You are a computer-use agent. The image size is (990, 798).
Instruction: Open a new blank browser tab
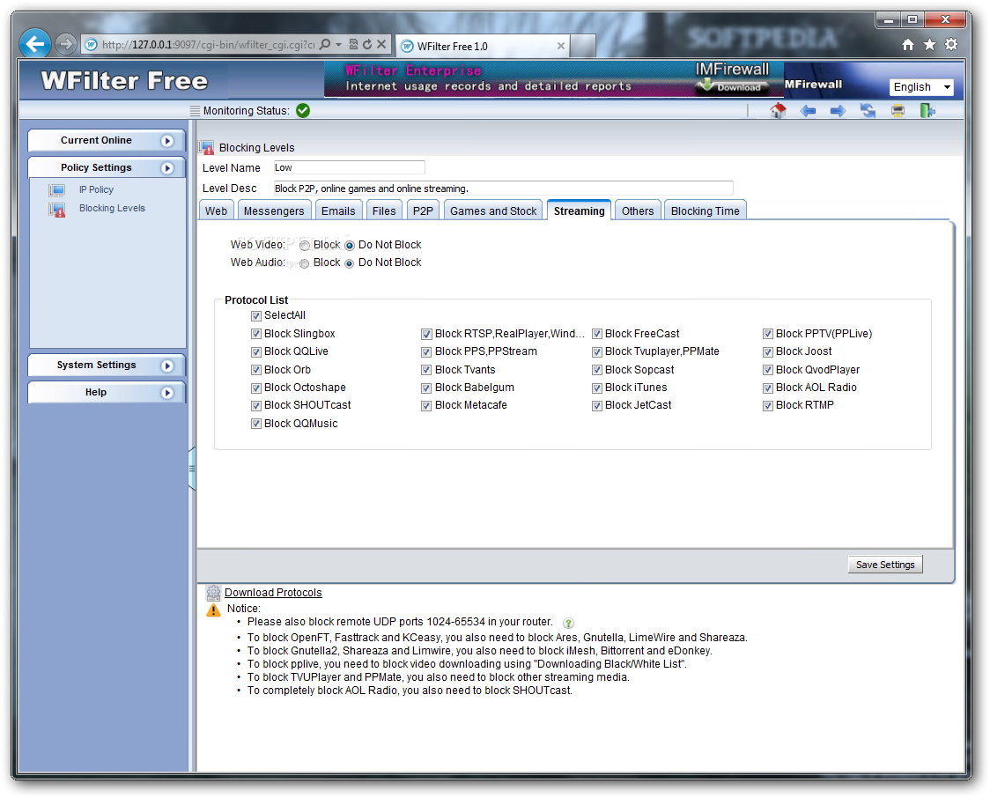pos(583,46)
